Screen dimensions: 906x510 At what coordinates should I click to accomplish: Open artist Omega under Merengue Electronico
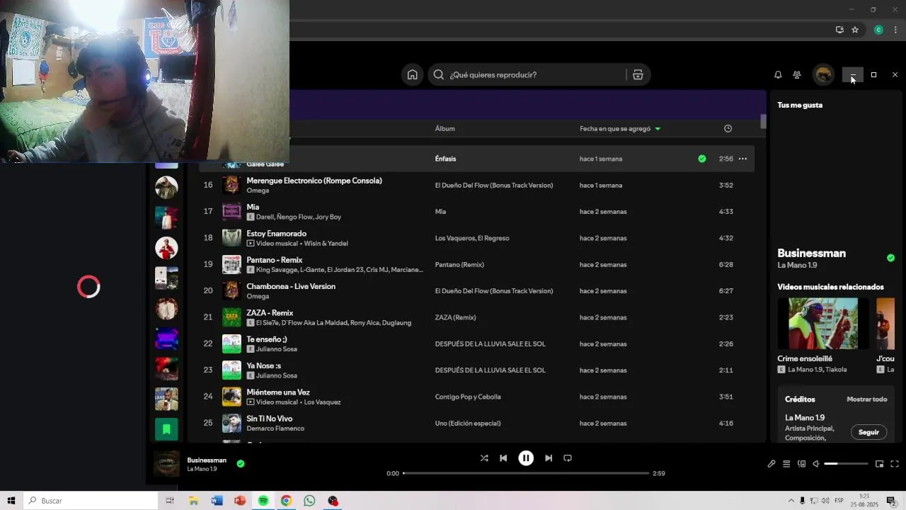click(258, 191)
